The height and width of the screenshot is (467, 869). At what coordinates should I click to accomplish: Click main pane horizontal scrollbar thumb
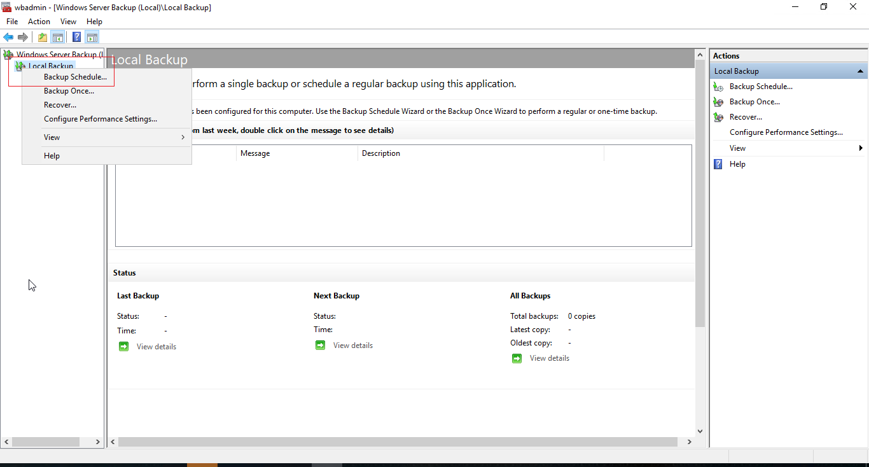tap(398, 442)
